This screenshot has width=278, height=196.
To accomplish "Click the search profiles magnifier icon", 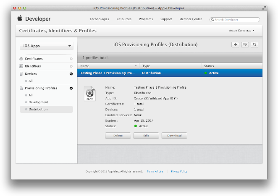I will (x=254, y=44).
